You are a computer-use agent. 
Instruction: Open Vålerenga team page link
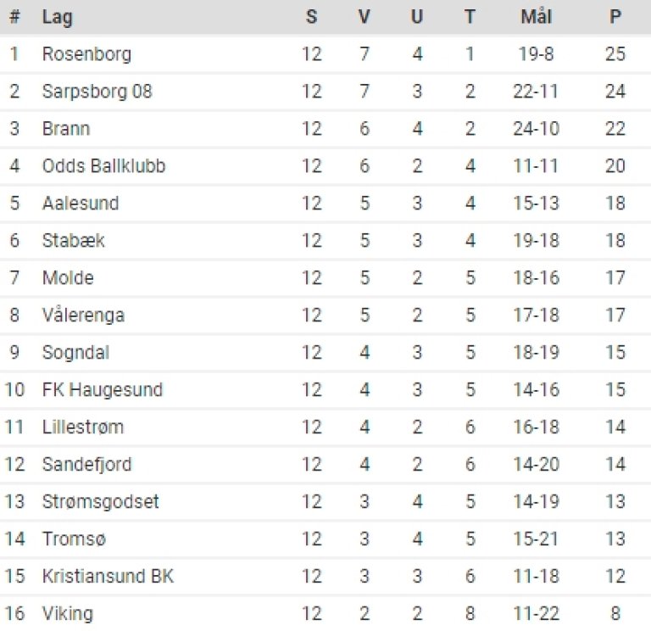click(x=83, y=315)
